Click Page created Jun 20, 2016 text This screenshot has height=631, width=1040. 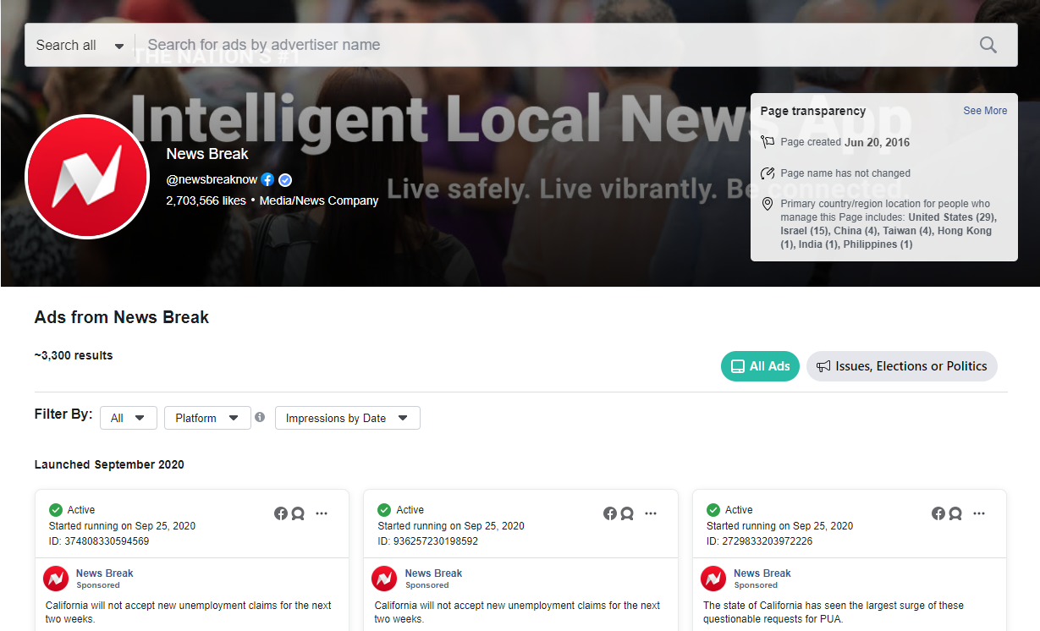(x=845, y=142)
